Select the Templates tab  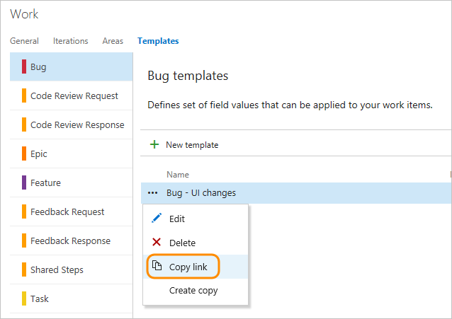158,41
